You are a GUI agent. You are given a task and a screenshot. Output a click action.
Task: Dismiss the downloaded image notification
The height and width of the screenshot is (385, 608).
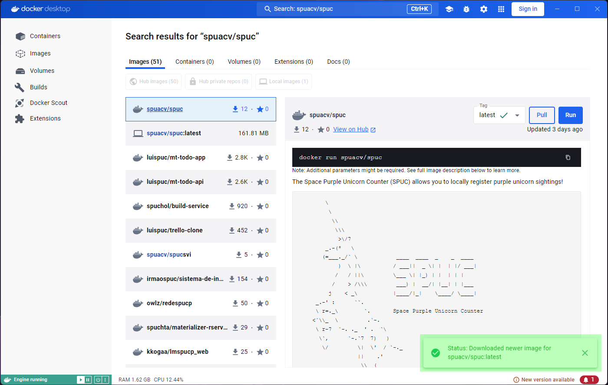pos(585,353)
